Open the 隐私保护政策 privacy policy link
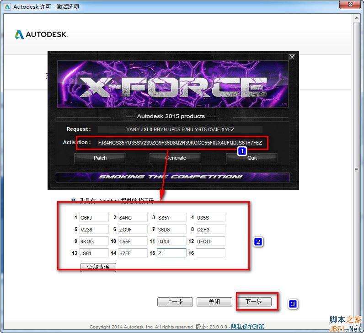This screenshot has height=333, width=364. [x=247, y=327]
